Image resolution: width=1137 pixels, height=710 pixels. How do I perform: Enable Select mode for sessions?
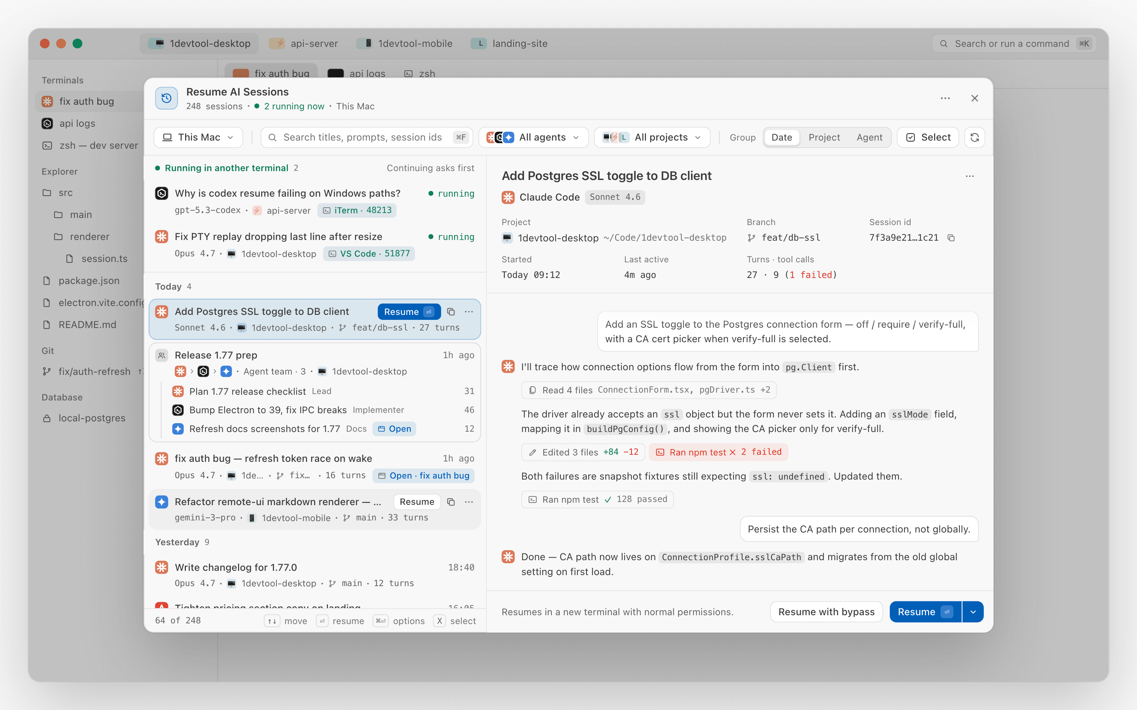928,137
